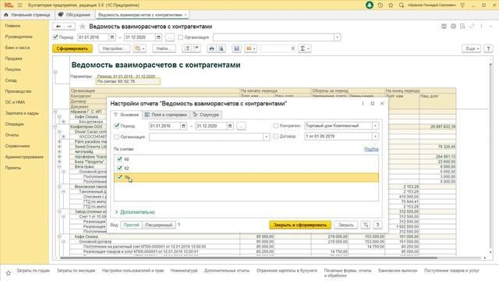
Task: Switch to the Структура tab
Action: [206, 115]
